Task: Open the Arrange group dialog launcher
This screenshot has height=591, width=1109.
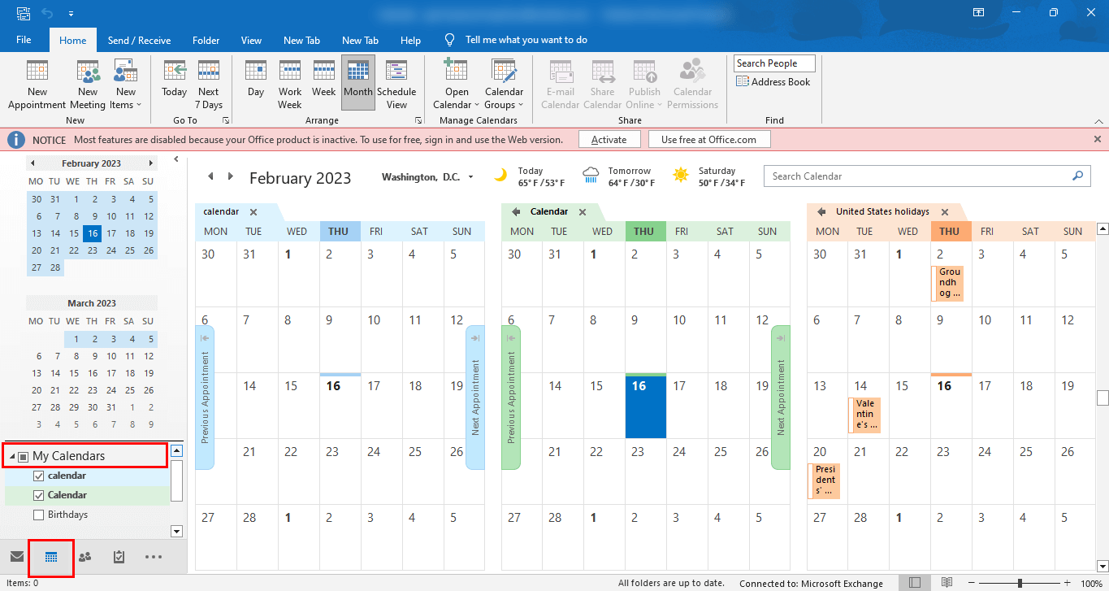Action: [418, 120]
